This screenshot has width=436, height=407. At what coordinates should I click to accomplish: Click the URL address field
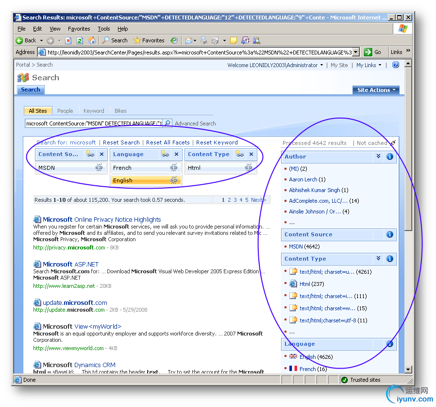coord(199,53)
